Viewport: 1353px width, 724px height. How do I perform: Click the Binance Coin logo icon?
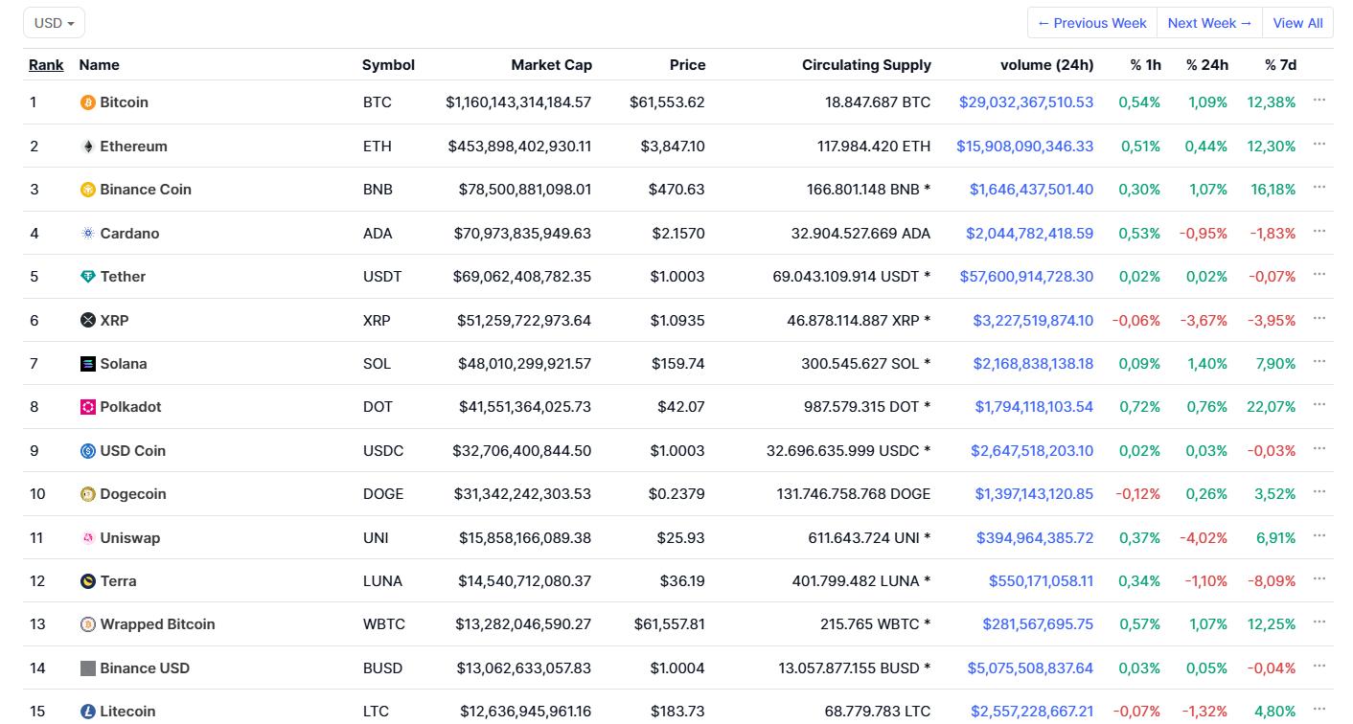(87, 190)
